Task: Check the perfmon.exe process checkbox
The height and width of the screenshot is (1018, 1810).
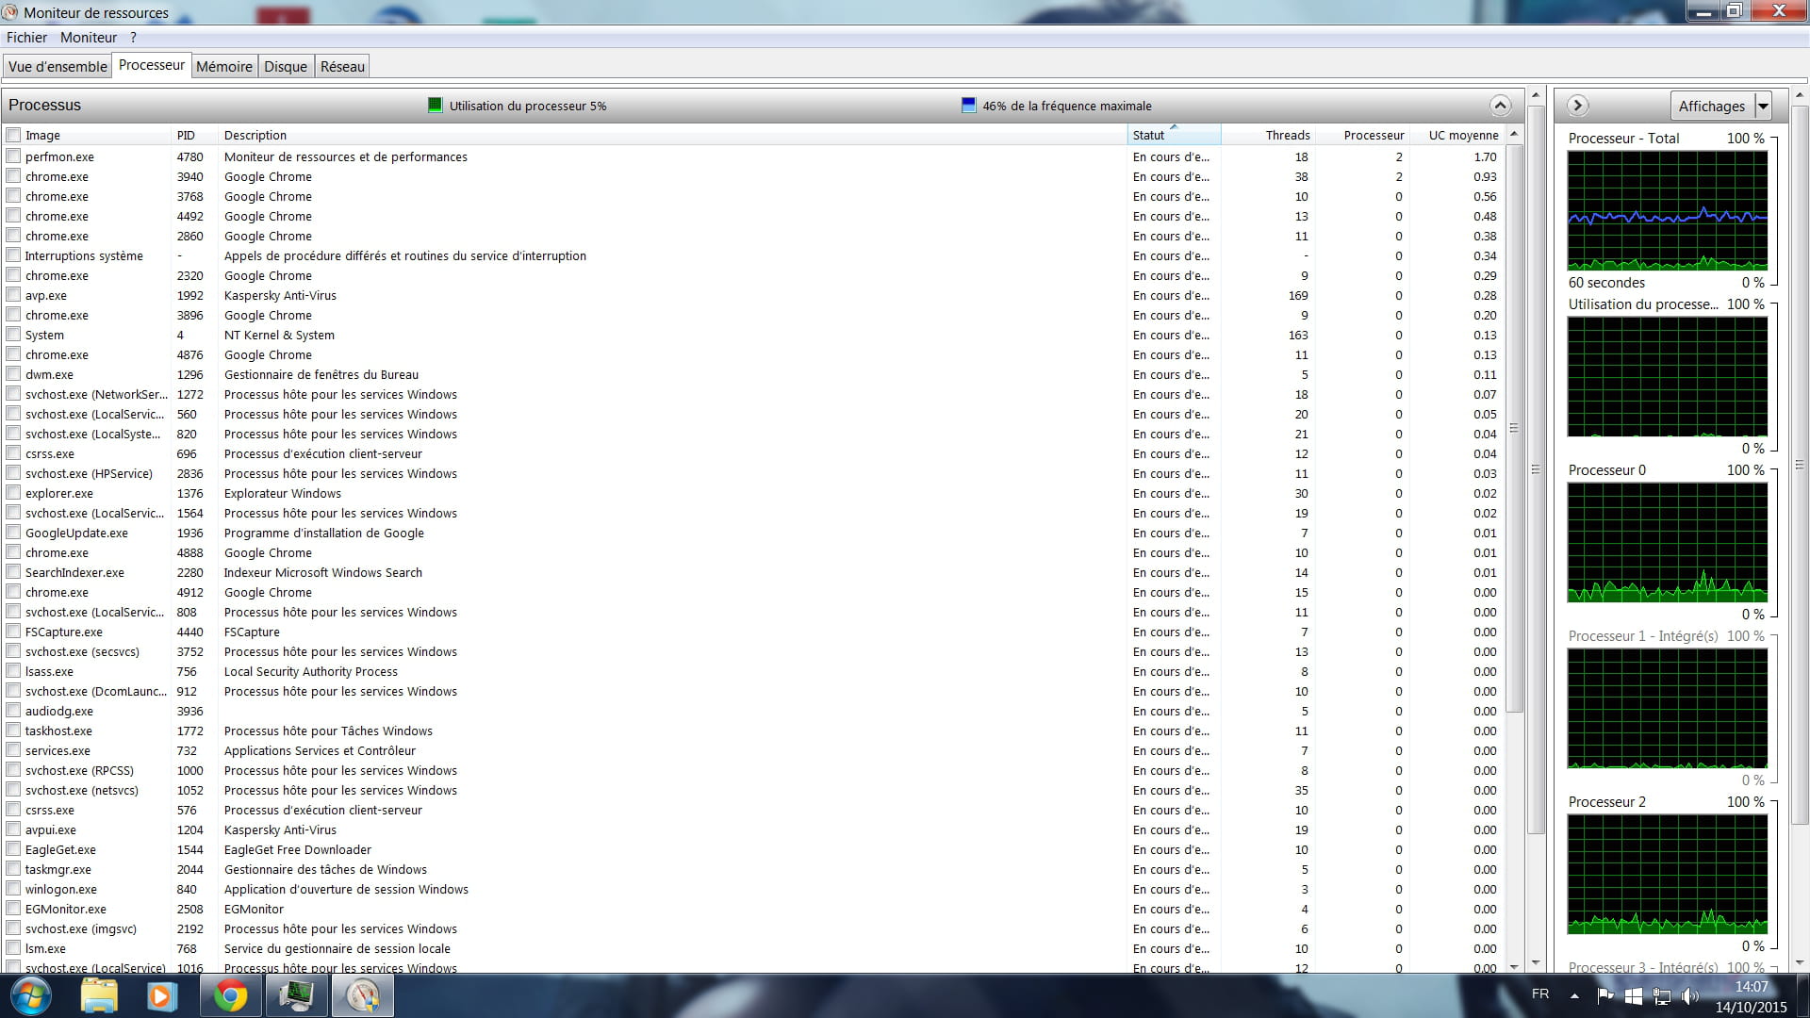Action: 13,156
